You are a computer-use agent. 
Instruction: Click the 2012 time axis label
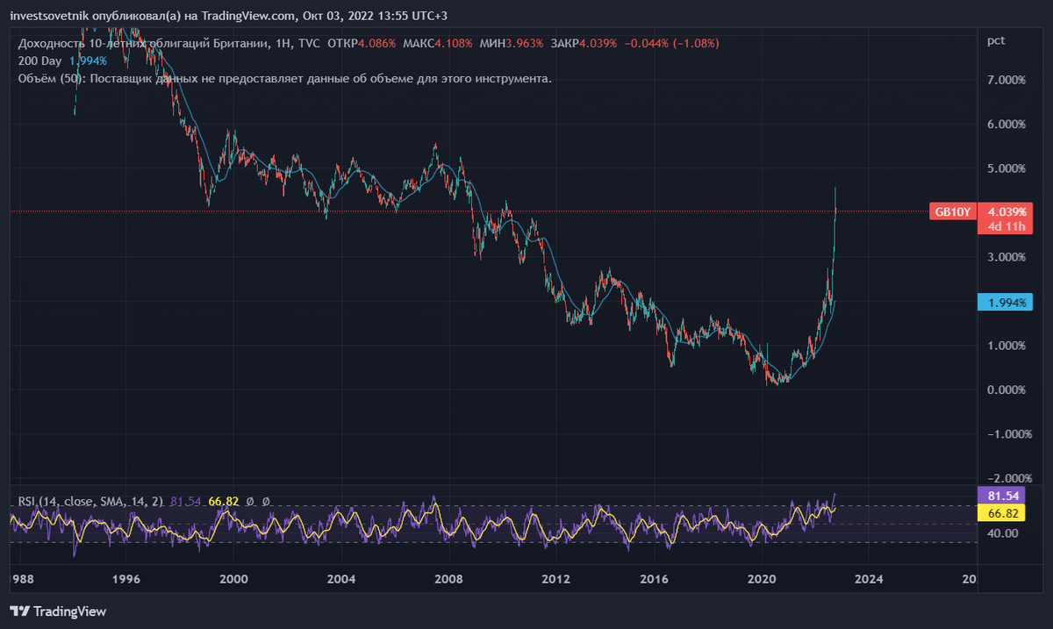coord(555,579)
